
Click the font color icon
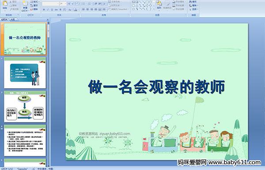(76, 10)
